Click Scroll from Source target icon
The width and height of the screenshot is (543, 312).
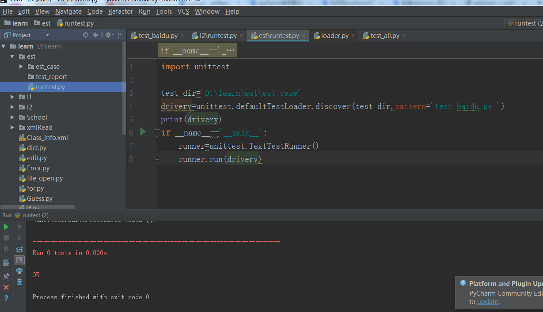point(86,35)
